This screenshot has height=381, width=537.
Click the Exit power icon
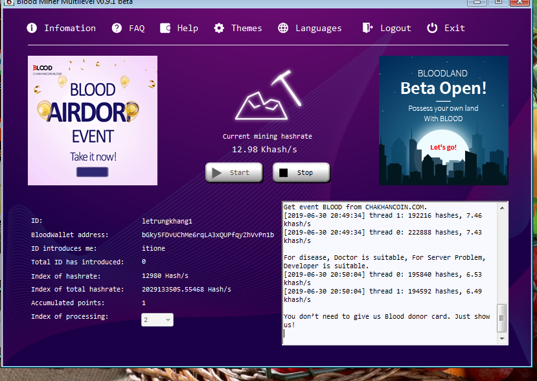point(432,28)
